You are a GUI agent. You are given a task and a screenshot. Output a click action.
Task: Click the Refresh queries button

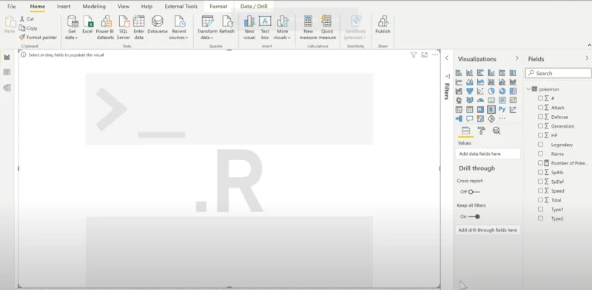click(227, 25)
